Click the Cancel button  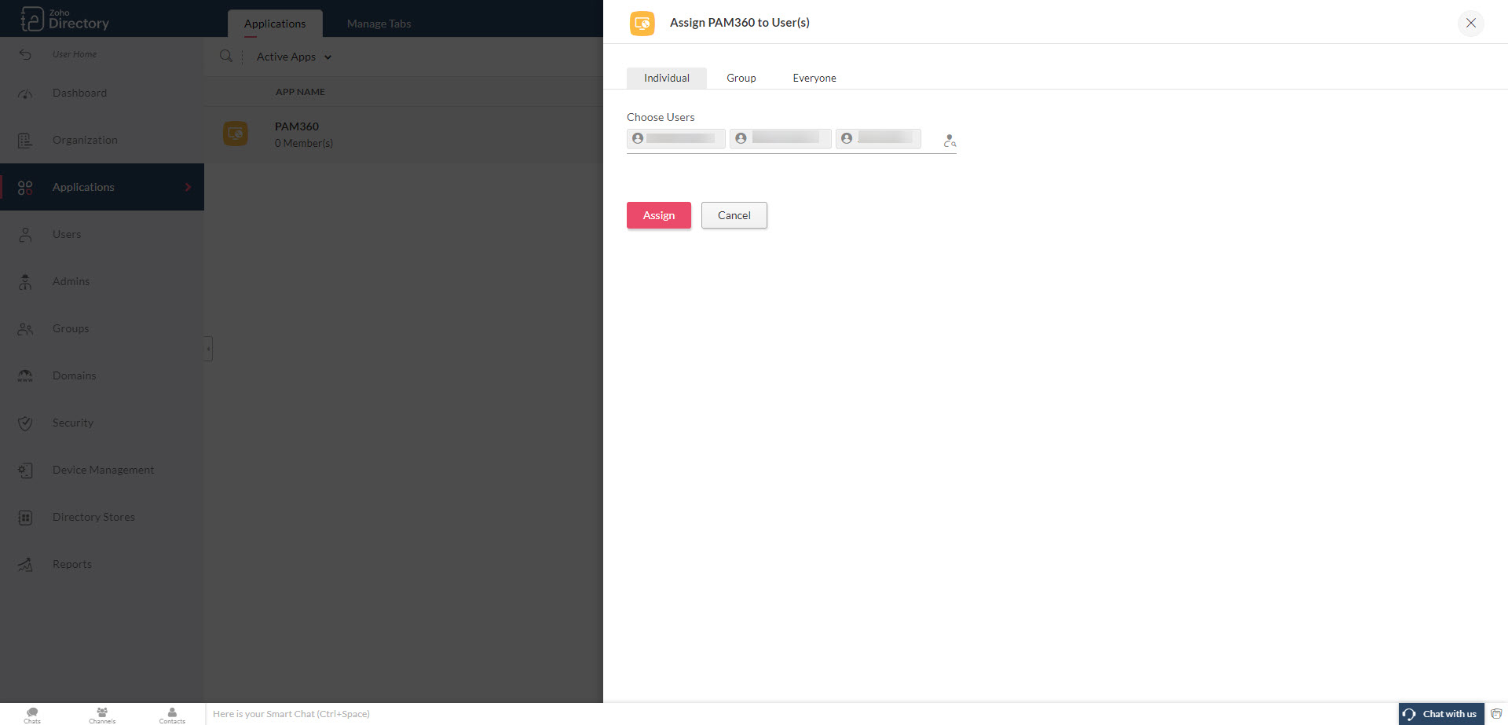point(734,215)
